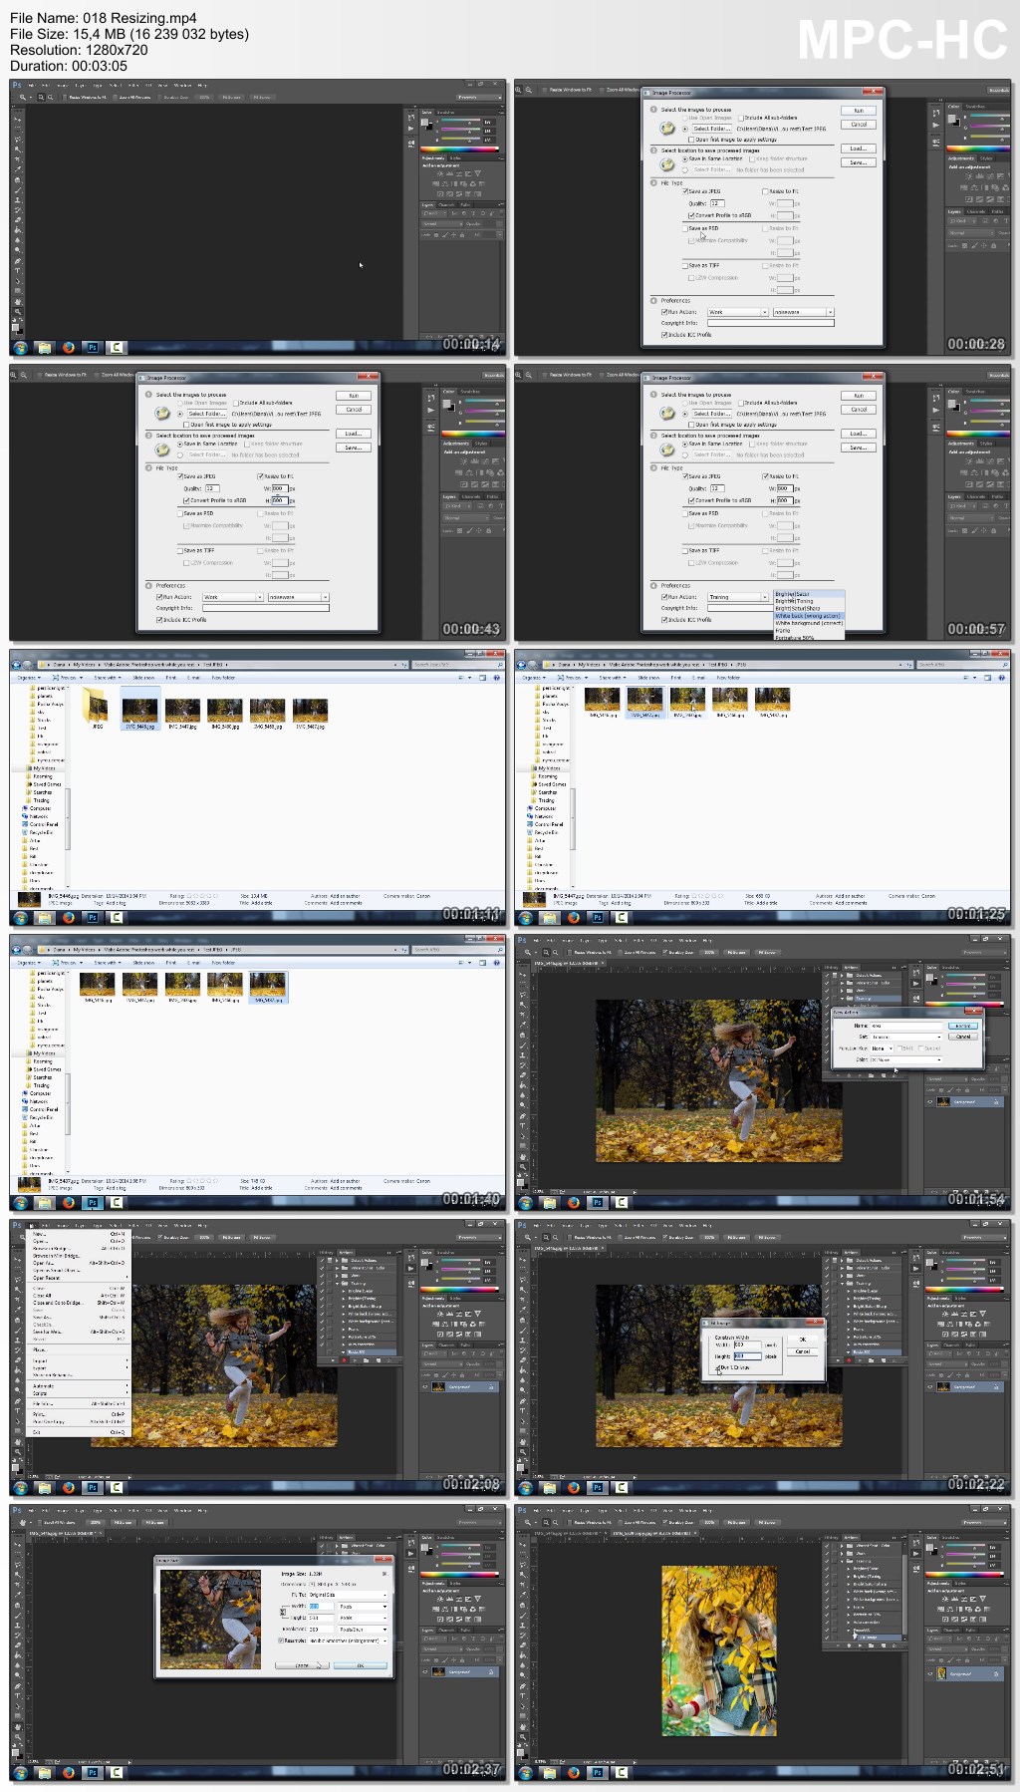Choose New... from the File menu in the 00:02:08 frame
The image size is (1020, 1792).
(x=78, y=1234)
